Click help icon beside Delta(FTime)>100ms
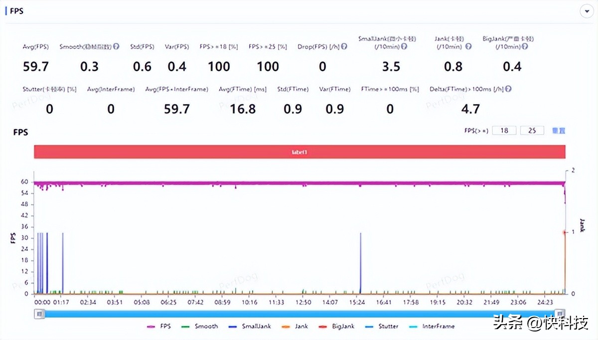Viewport: 598px width, 340px height. point(508,89)
